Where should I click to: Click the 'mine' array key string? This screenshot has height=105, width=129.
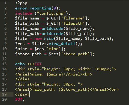click(54, 49)
